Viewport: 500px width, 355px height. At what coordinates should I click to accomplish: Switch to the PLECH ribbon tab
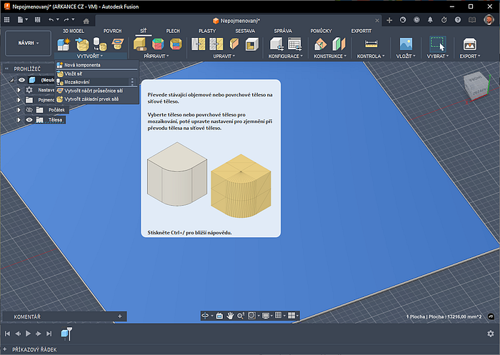point(173,31)
